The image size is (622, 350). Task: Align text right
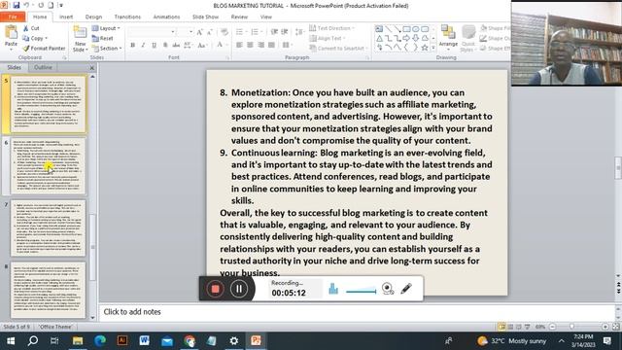click(260, 45)
